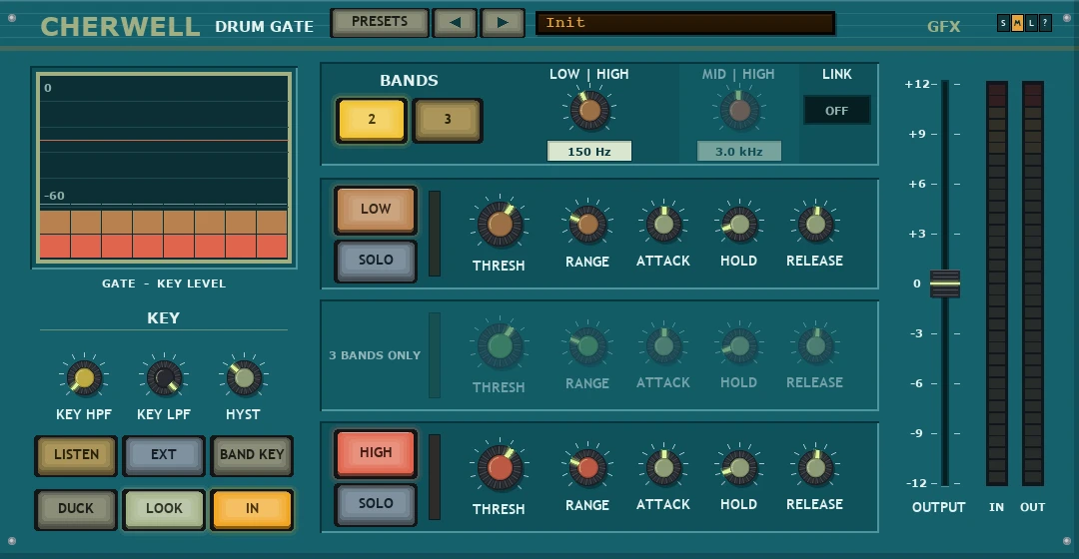Select small GUI size S button
The height and width of the screenshot is (559, 1079).
tap(1003, 23)
